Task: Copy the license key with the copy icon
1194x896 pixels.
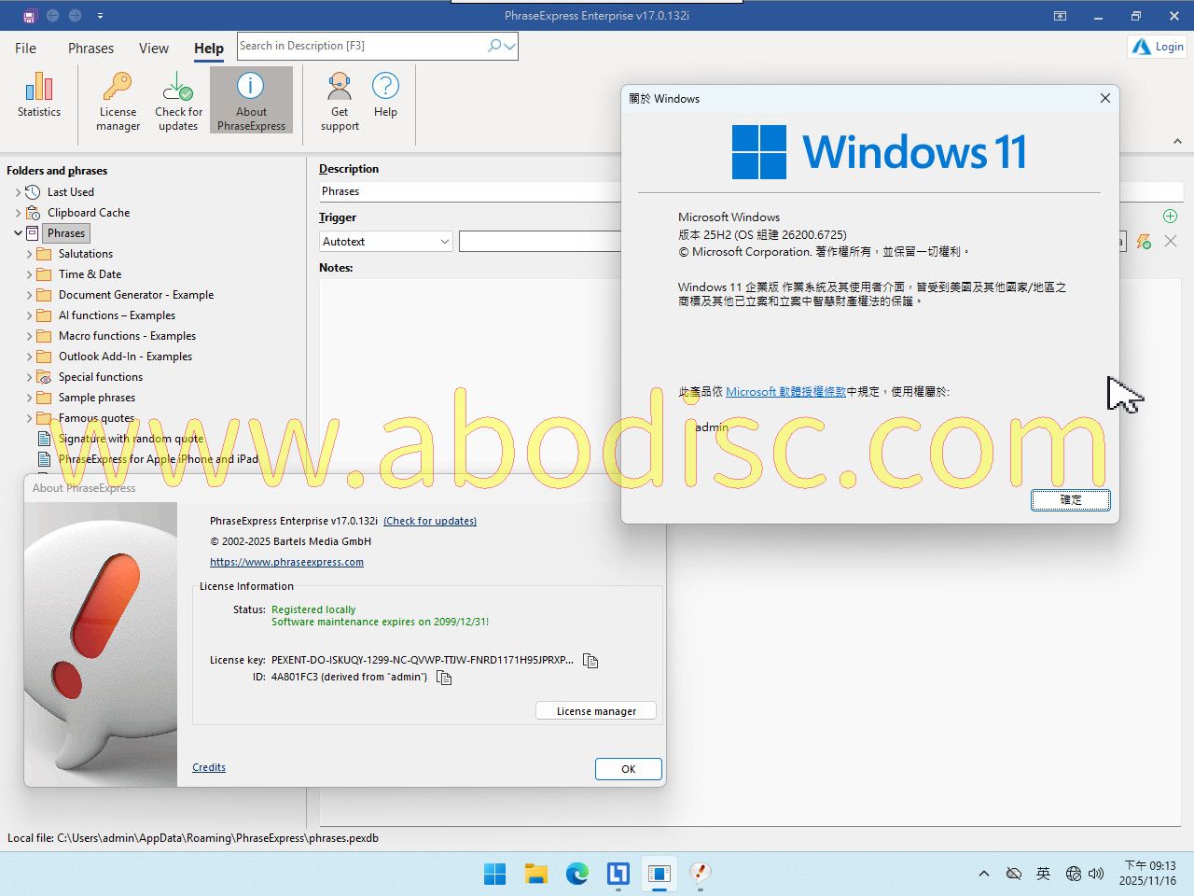Action: click(590, 661)
